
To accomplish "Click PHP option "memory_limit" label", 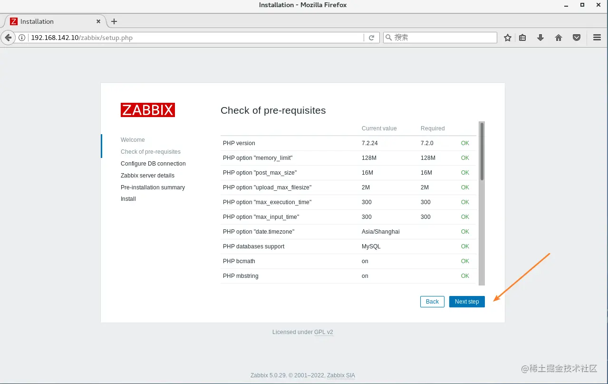I will point(258,158).
